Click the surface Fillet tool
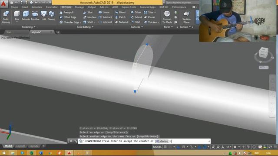 pos(136,22)
